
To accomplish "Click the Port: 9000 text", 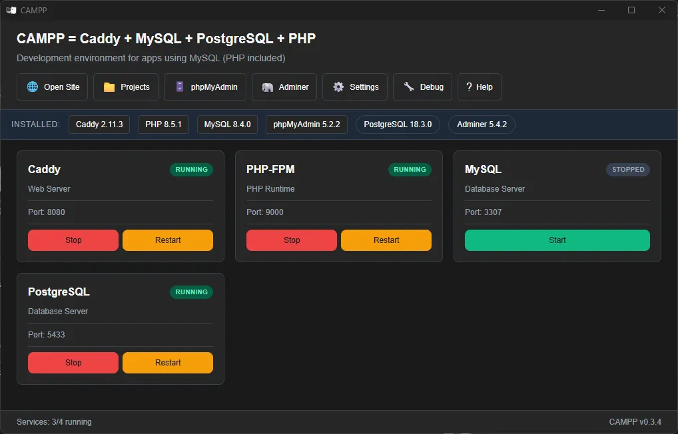I will pos(265,212).
